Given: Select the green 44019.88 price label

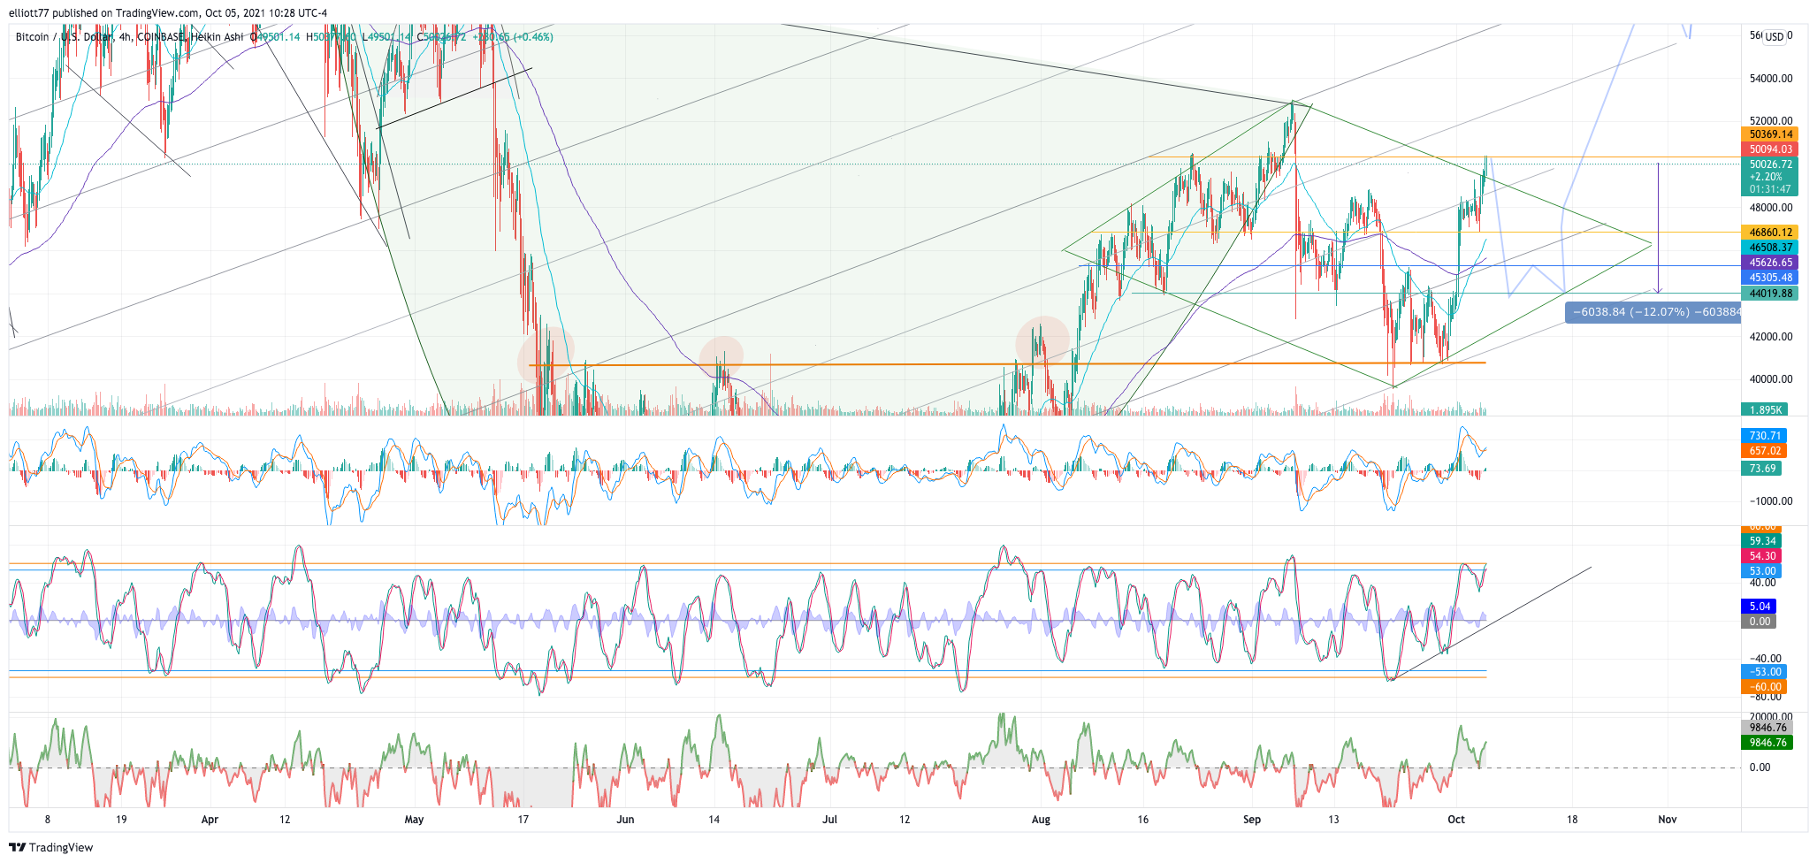Looking at the screenshot, I should tap(1769, 294).
